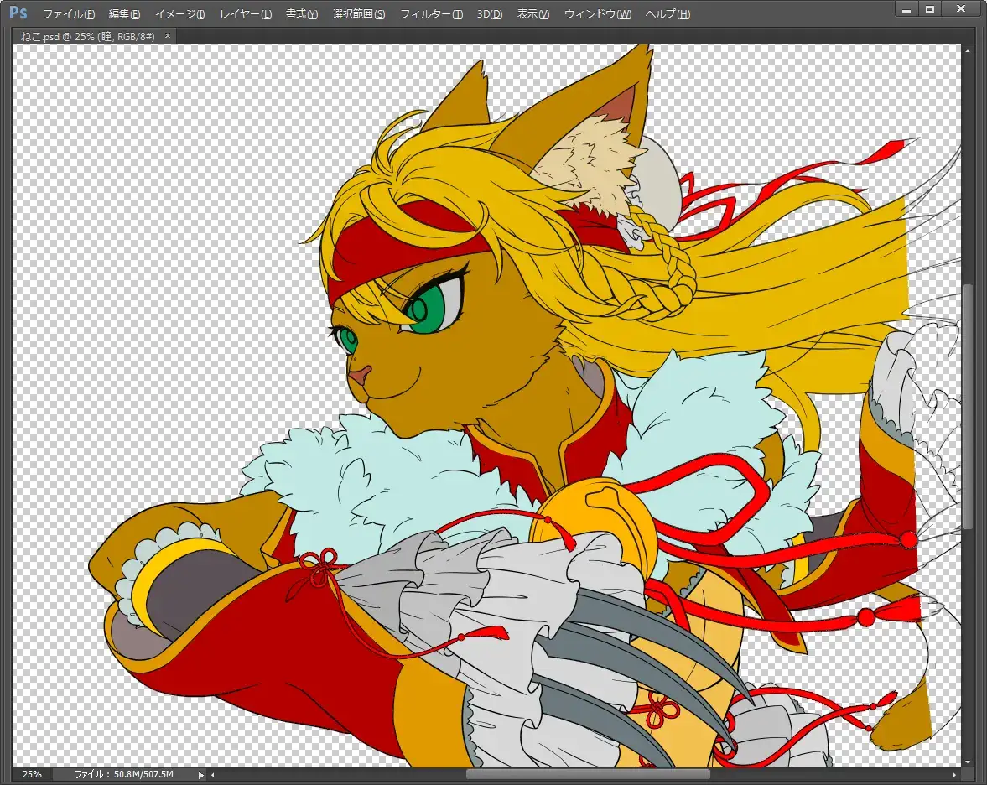This screenshot has width=987, height=785.
Task: Click the Photoshop Ps logo icon
Action: [17, 13]
